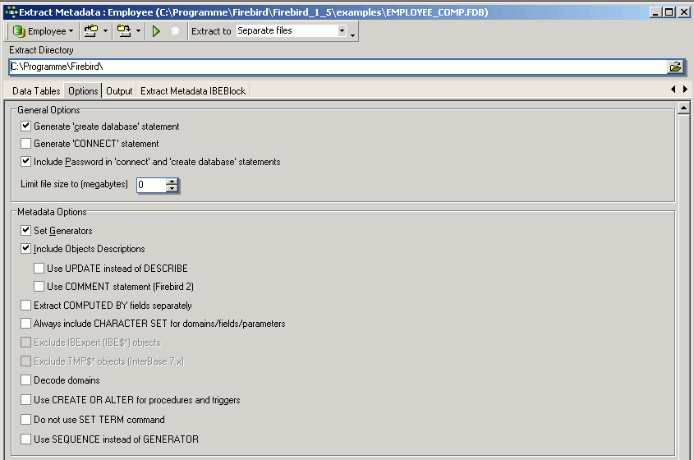Open the toolbar overflow options arrow

click(353, 35)
